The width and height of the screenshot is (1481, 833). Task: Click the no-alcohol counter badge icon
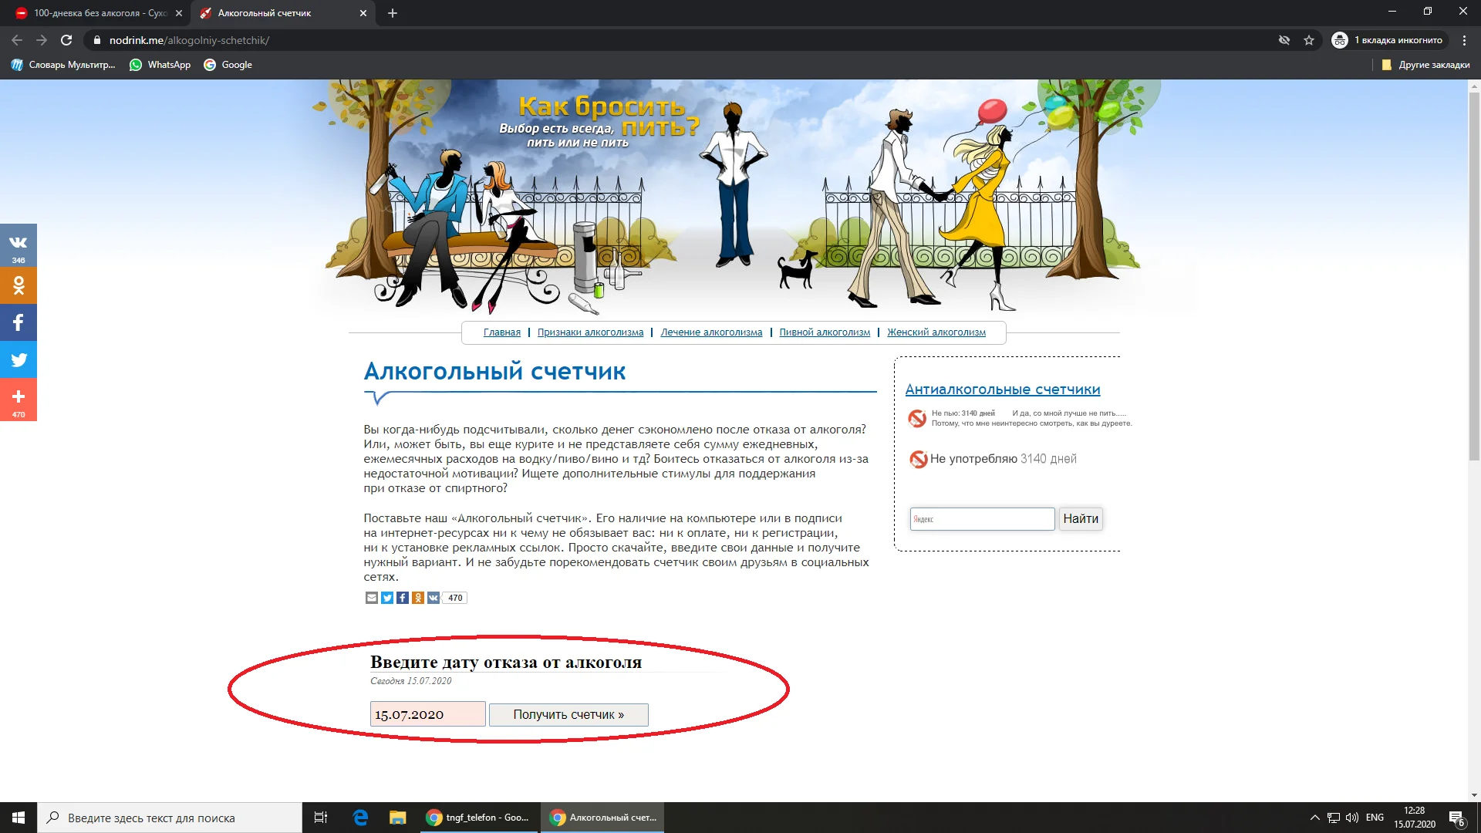918,459
